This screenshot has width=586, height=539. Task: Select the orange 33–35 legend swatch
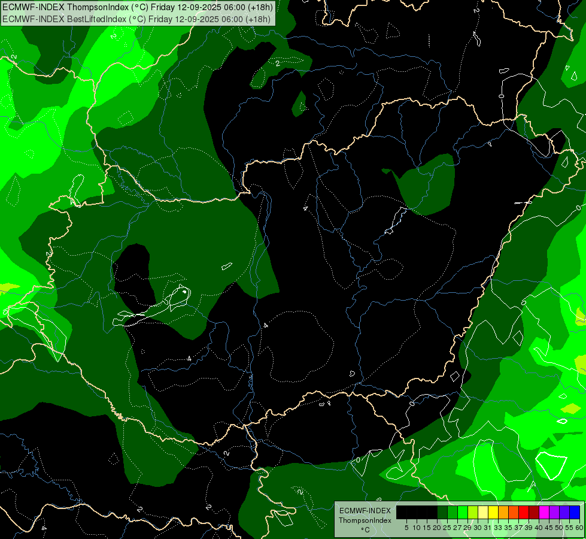[x=503, y=512]
